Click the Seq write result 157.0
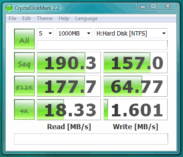 click(136, 62)
